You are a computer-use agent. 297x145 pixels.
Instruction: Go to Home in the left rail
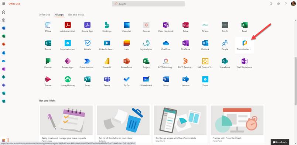click(3, 12)
